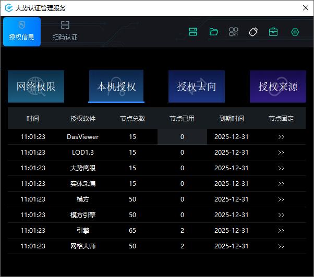Select the 实体采编 software name cell
This screenshot has height=277, width=314.
point(83,184)
